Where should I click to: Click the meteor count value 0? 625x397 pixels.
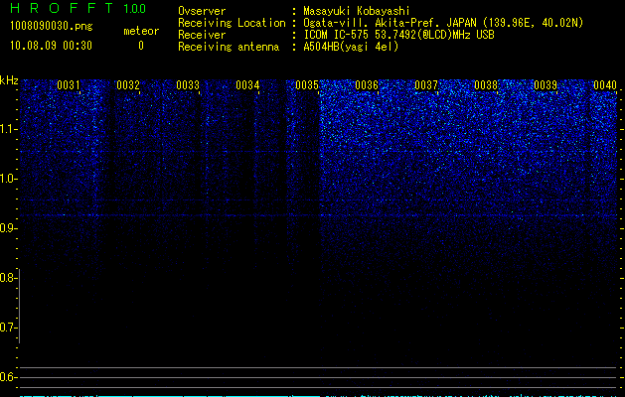141,46
